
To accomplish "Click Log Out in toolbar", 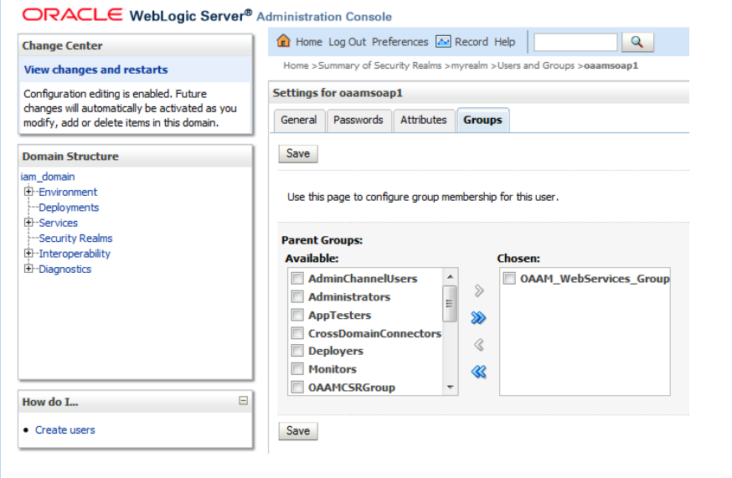I will pyautogui.click(x=348, y=42).
